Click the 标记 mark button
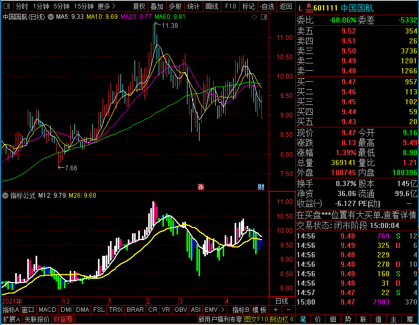Viewport: 419px width, 325px height. (x=248, y=6)
